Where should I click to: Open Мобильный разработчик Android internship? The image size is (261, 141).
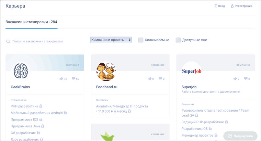click(x=37, y=113)
